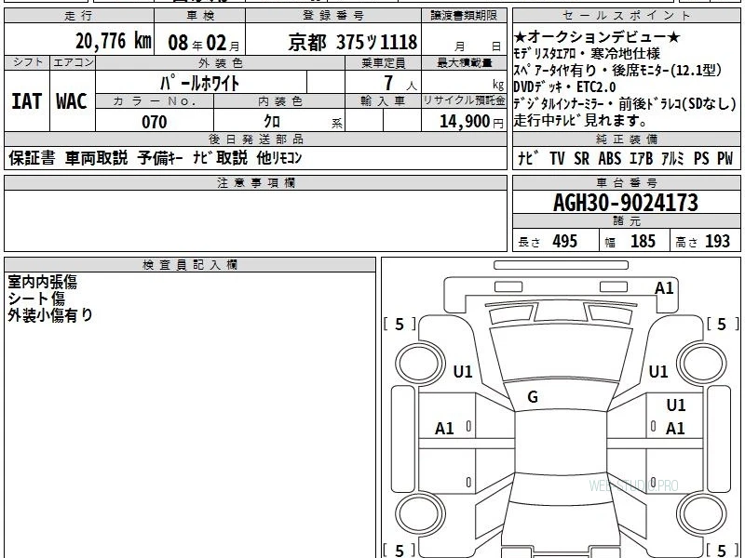The height and width of the screenshot is (558, 745).
Task: Click the 登録番号 column header
Action: pyautogui.click(x=333, y=16)
